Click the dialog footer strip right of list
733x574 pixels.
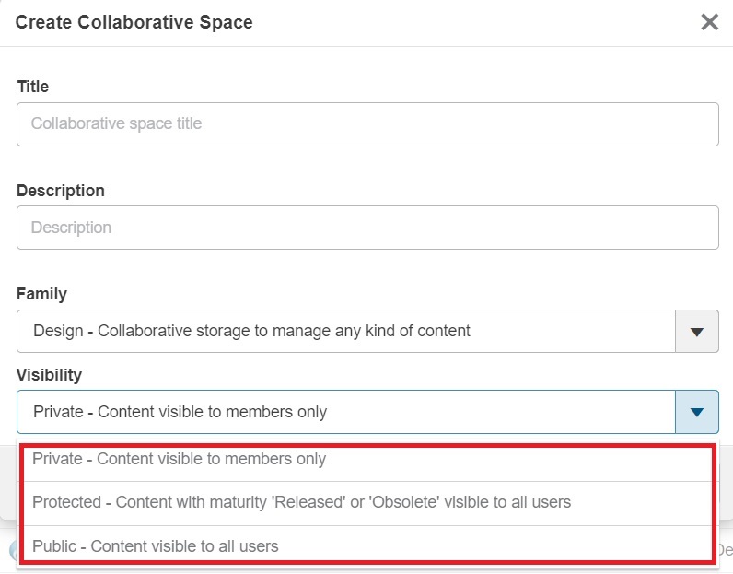[726, 479]
